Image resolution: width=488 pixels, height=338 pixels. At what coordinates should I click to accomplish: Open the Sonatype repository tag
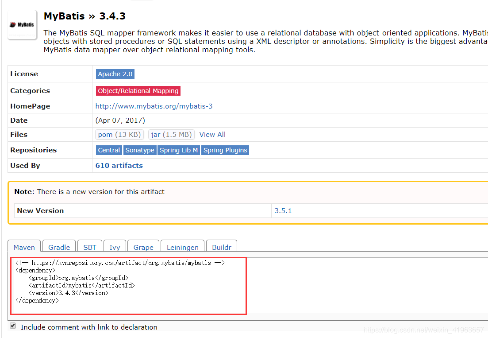click(x=140, y=150)
